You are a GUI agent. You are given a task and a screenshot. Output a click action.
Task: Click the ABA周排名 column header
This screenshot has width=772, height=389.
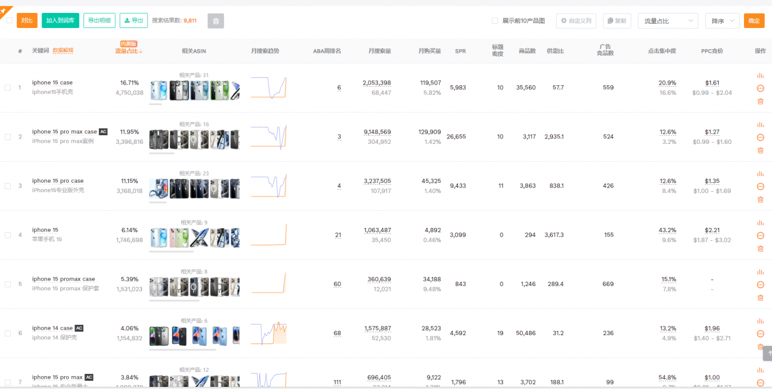pos(327,51)
